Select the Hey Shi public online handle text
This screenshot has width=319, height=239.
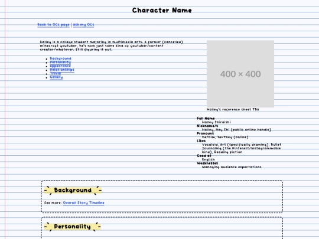point(243,130)
